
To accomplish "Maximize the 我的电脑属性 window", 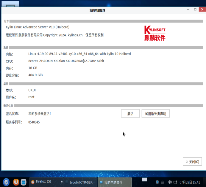I will 195,9.
